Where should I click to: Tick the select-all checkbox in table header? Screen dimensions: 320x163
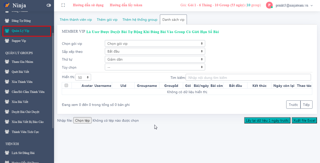[66, 86]
